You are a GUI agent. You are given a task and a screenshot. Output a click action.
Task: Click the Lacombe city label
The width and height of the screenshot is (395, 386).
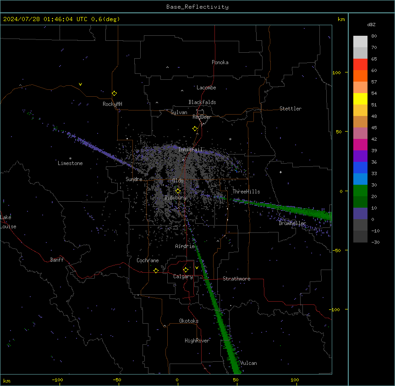click(x=206, y=88)
